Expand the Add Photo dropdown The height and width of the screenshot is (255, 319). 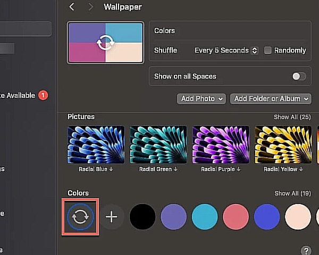tap(201, 99)
